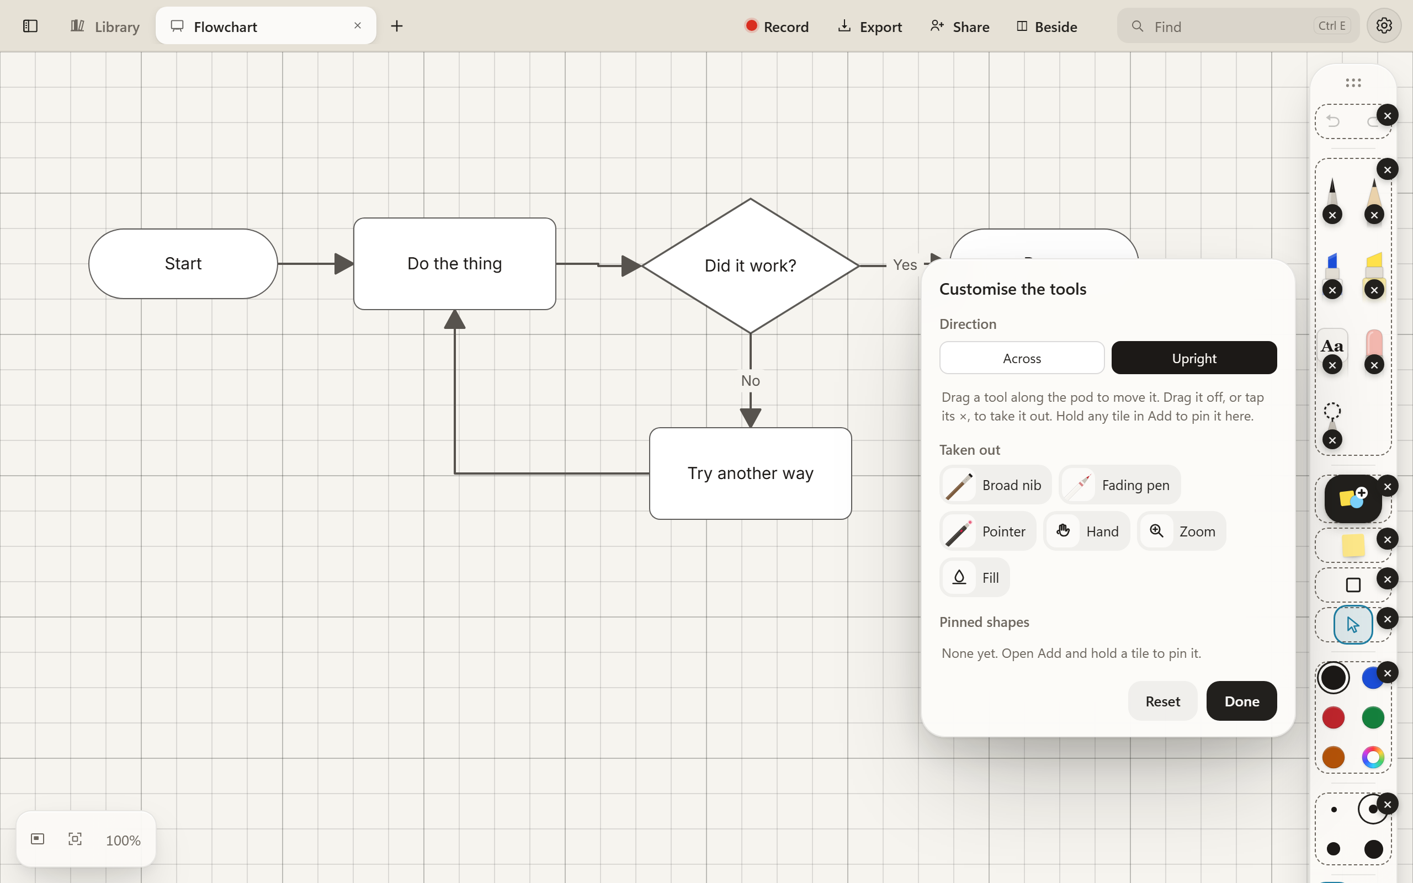Open the Library tab
The width and height of the screenshot is (1413, 883).
click(105, 26)
